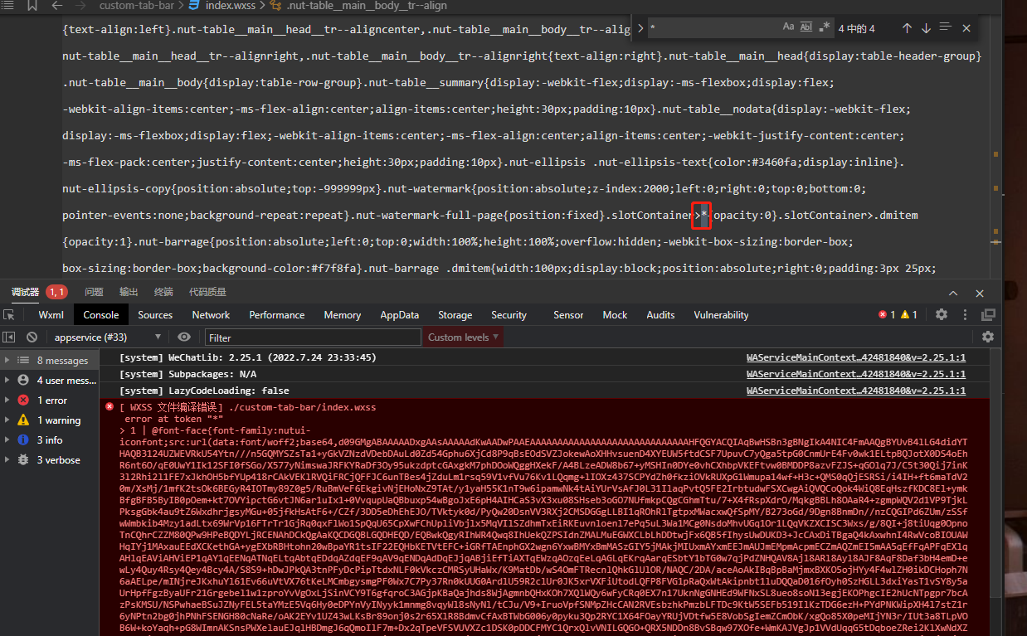
Task: Expand the 1 error group
Action: (50, 401)
